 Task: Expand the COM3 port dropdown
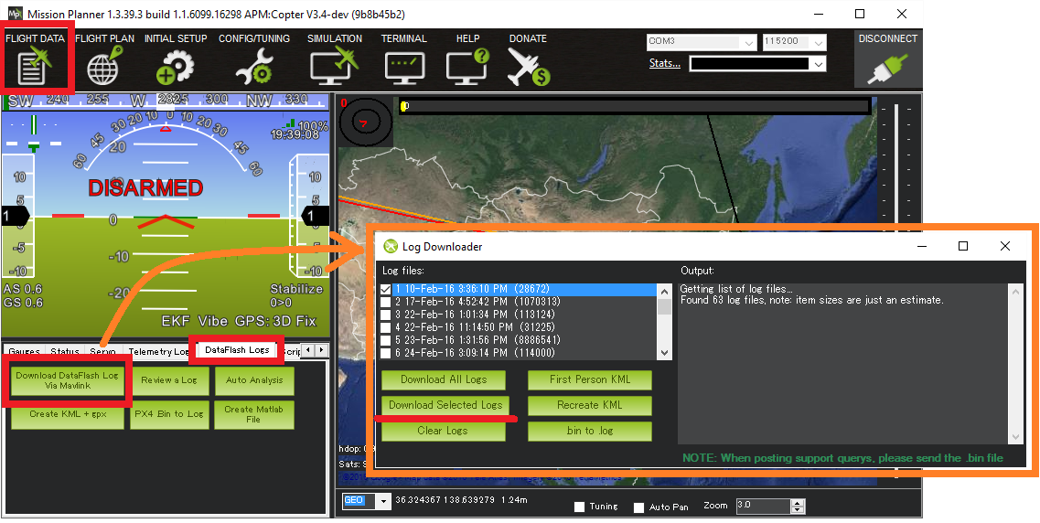point(748,42)
